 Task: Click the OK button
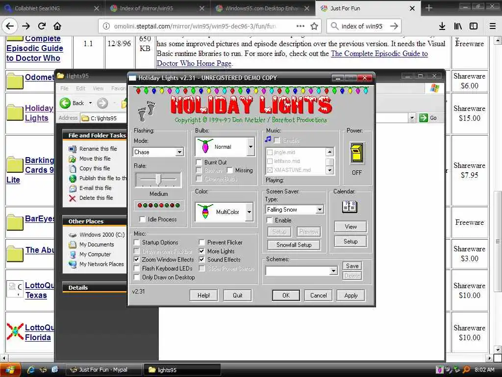tap(286, 295)
